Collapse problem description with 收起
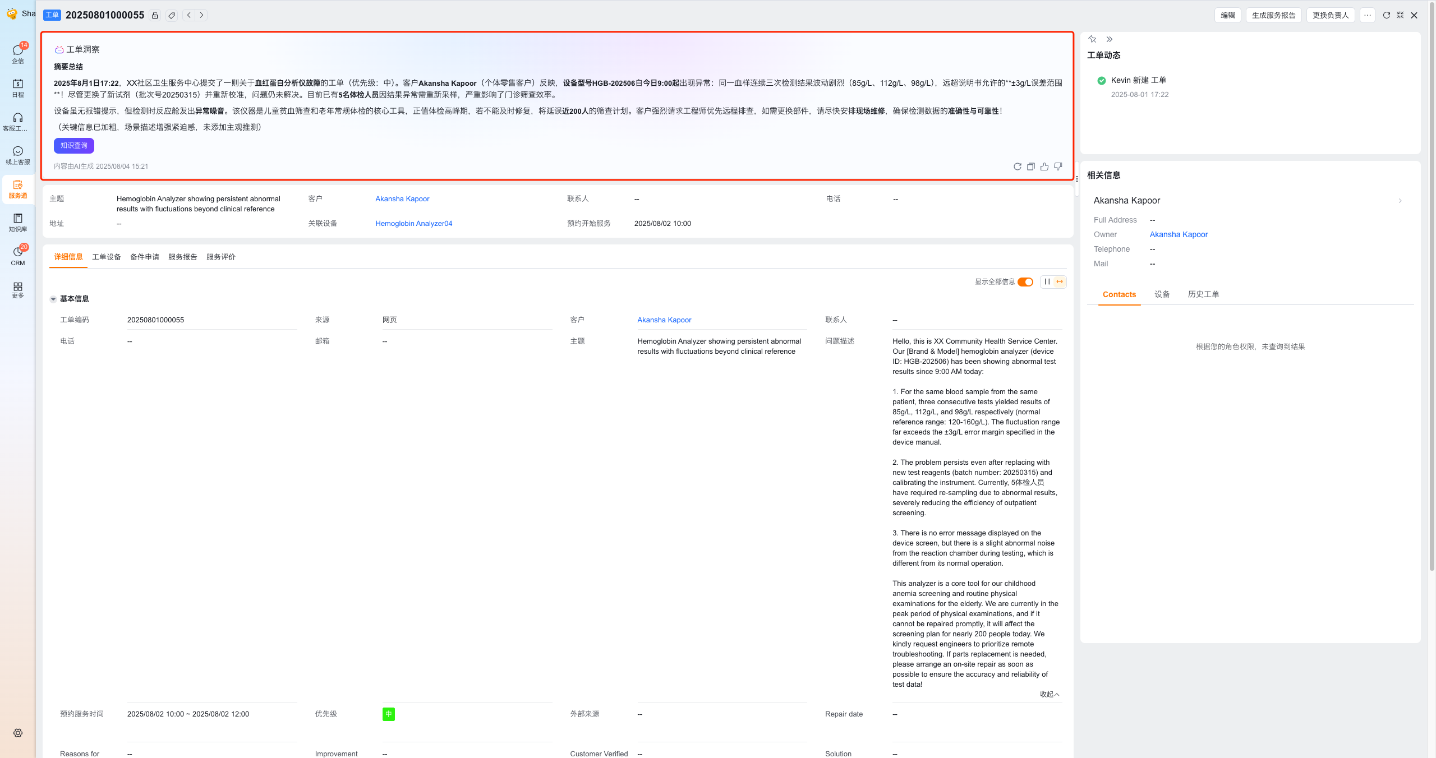Viewport: 1436px width, 758px height. 1049,694
